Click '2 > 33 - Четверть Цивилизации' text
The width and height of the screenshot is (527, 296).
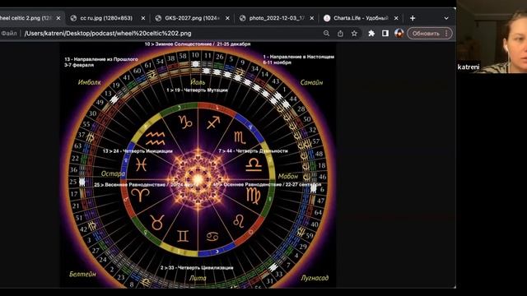coord(197,268)
